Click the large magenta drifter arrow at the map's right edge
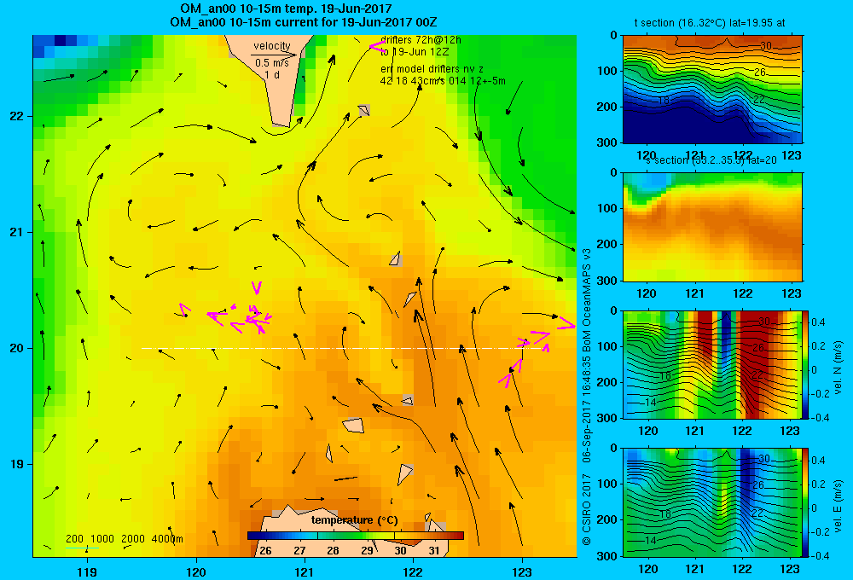 (566, 324)
